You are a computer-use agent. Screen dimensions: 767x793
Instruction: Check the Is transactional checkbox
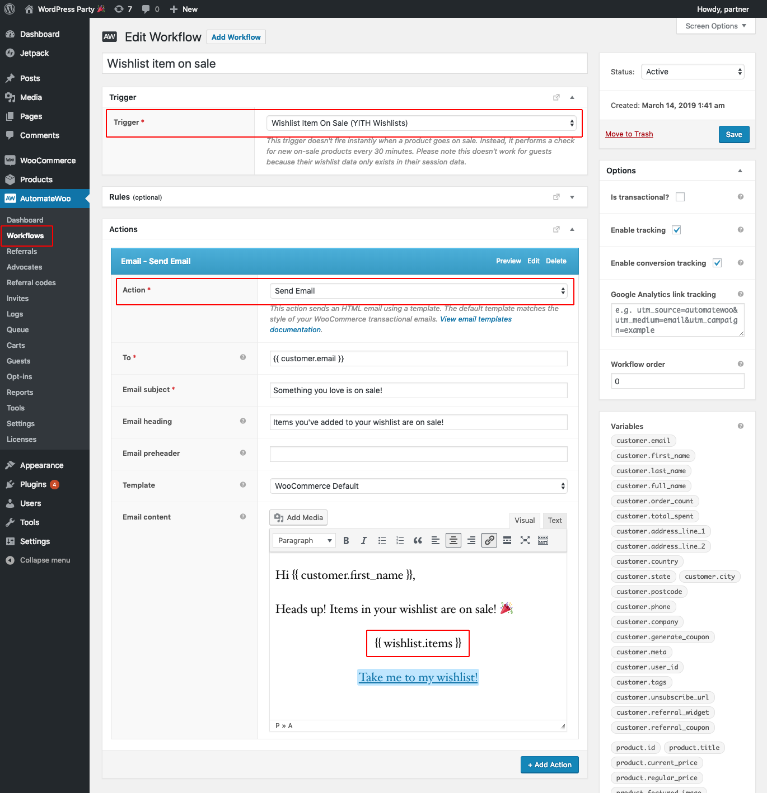point(680,197)
